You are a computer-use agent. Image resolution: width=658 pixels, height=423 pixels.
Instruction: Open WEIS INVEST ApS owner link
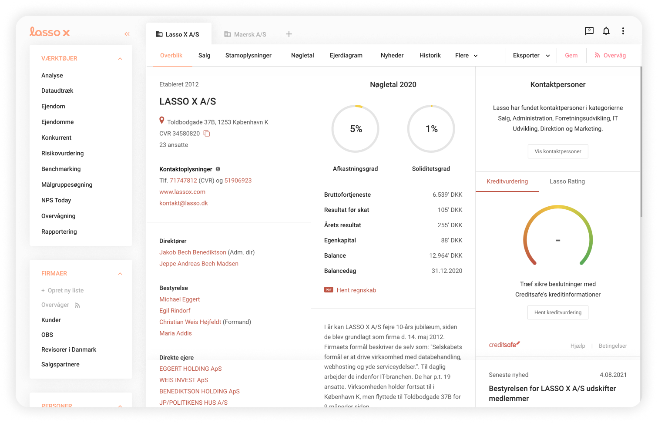tap(184, 380)
